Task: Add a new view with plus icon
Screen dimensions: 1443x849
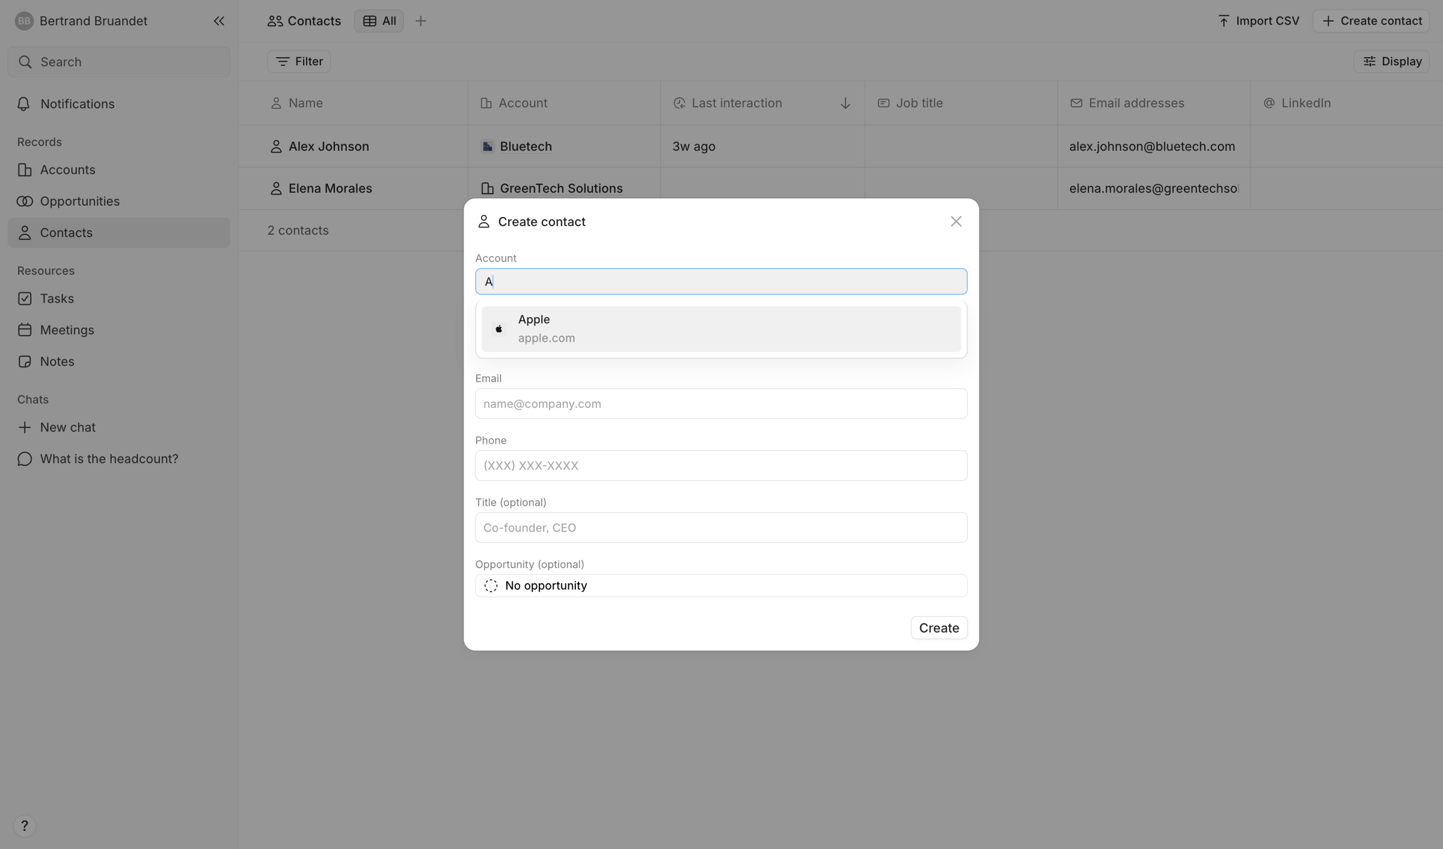Action: (421, 21)
